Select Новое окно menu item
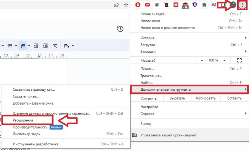Screen dimensions: 249x151 (x=189, y=21)
